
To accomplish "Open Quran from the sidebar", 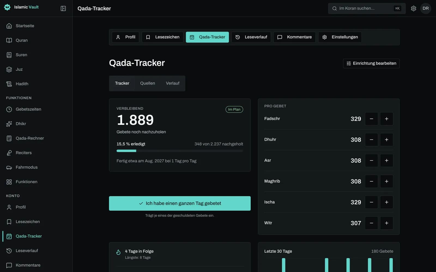I will [36, 40].
